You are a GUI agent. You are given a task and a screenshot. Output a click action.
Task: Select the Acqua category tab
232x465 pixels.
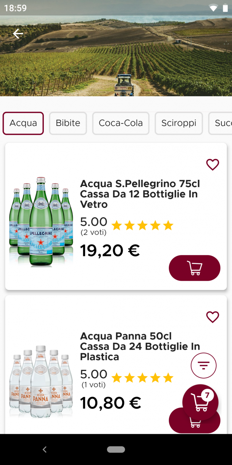[23, 123]
